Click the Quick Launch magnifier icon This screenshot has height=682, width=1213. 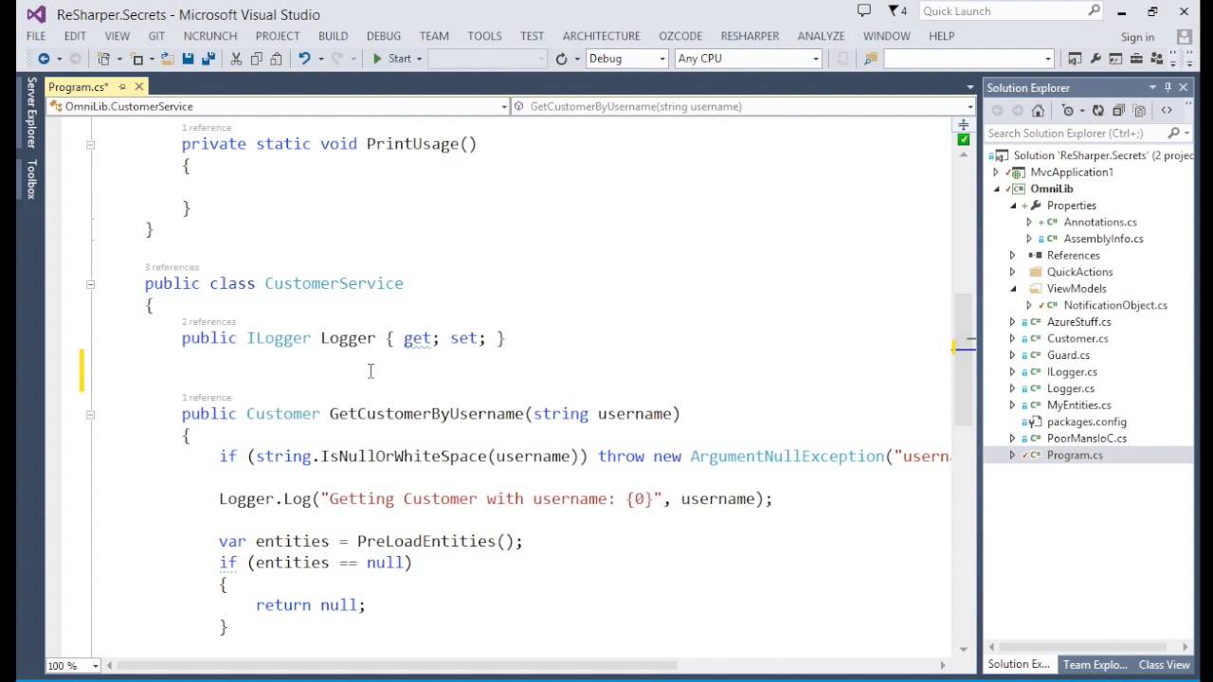(x=1094, y=11)
